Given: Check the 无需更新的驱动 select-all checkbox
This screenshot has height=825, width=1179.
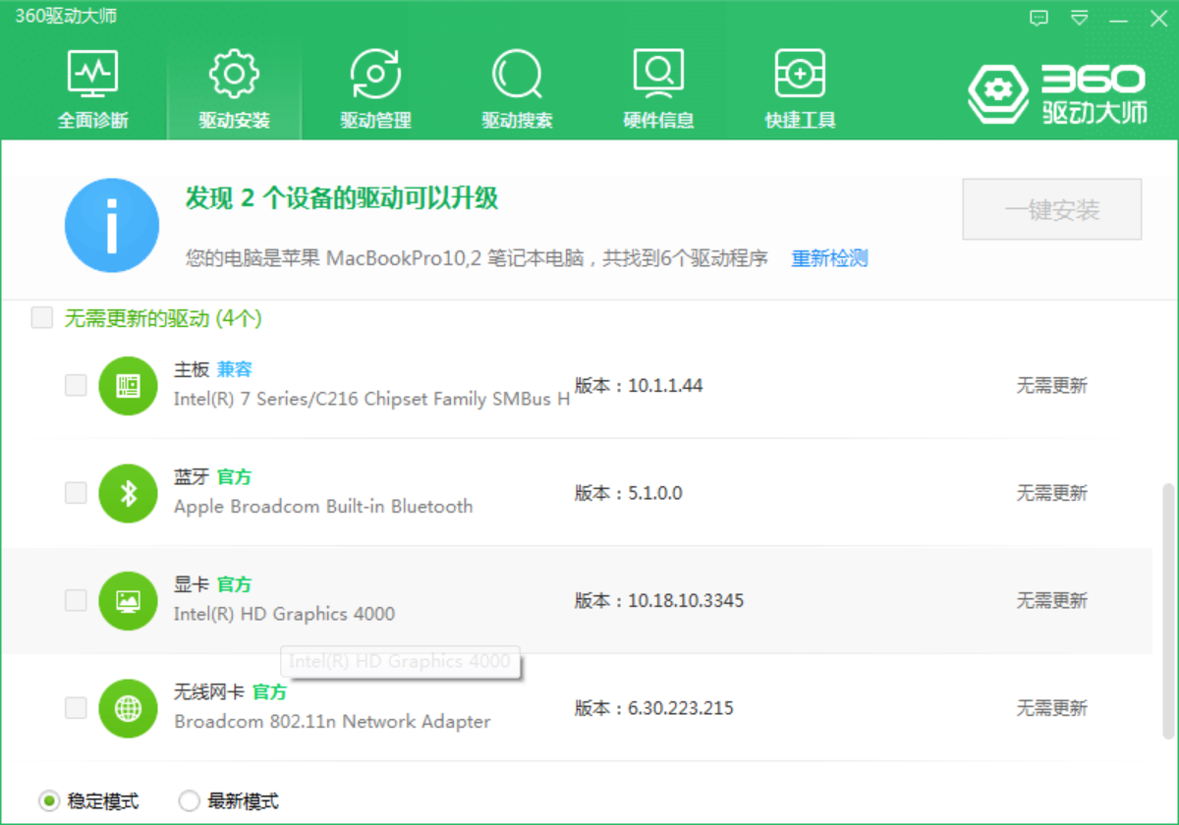Looking at the screenshot, I should [41, 318].
